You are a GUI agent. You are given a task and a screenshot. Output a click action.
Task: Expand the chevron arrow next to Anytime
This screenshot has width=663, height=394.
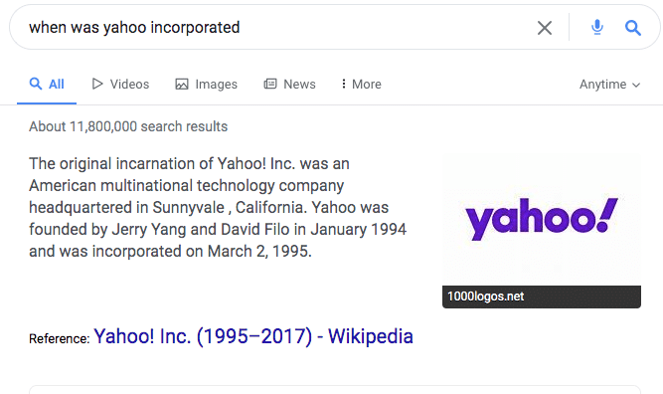point(636,85)
